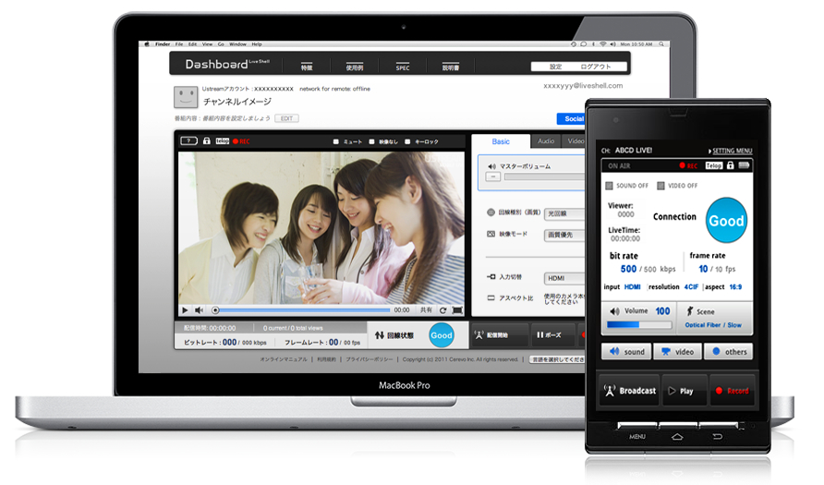Open the HDMI input selection dropdown
Image resolution: width=824 pixels, height=485 pixels.
point(563,277)
